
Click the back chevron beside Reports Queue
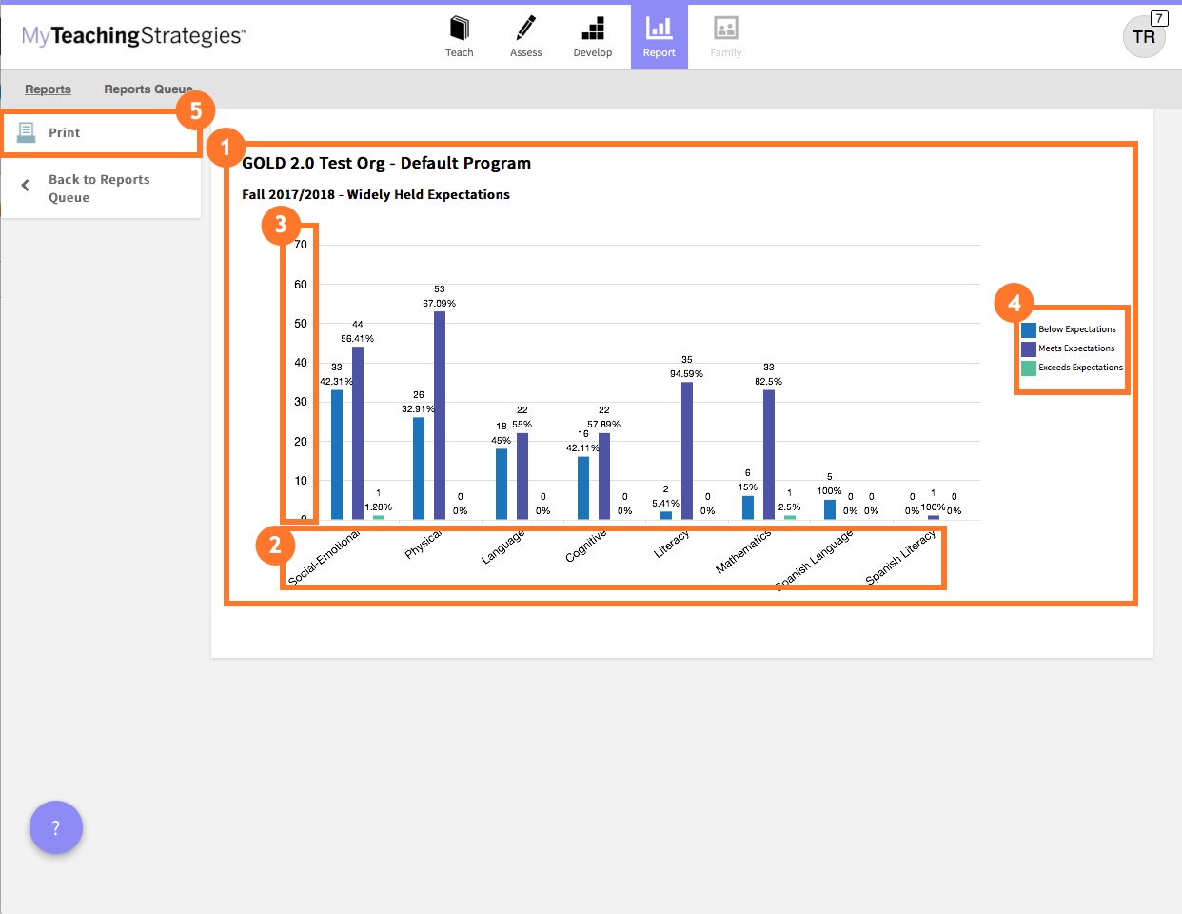tap(24, 187)
